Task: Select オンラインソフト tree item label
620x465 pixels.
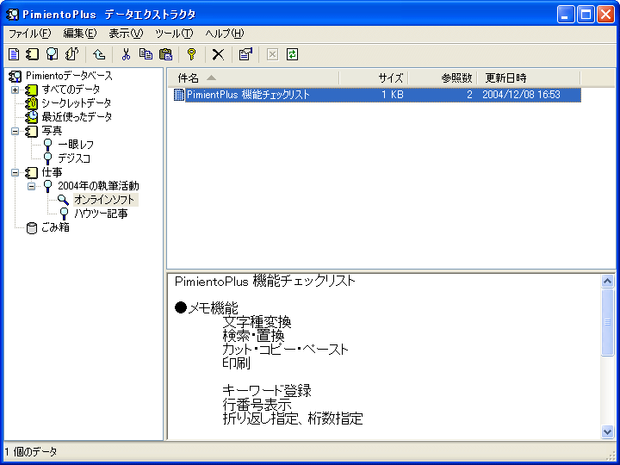Action: pos(105,200)
